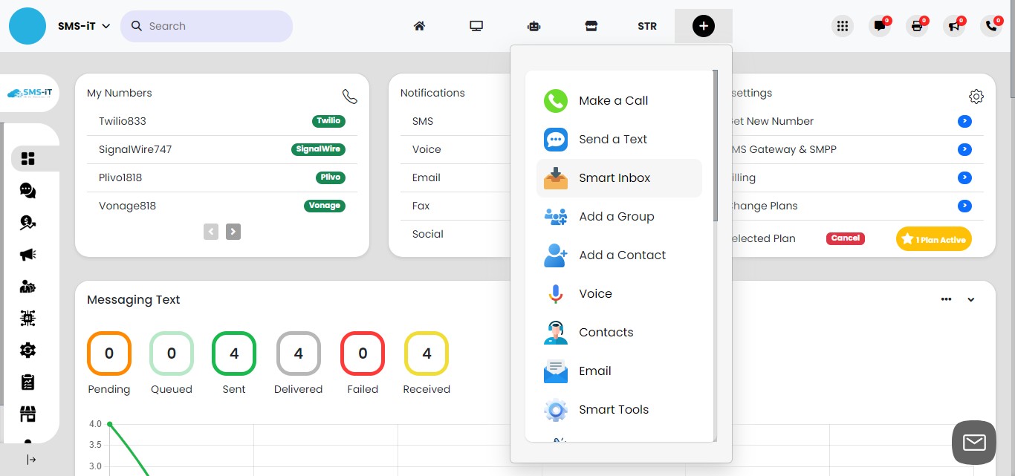This screenshot has width=1015, height=476.
Task: Click the Plivo badge
Action: (331, 177)
